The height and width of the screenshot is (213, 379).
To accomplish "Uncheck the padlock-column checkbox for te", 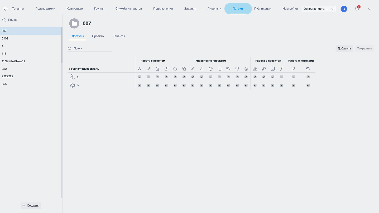I will (166, 85).
